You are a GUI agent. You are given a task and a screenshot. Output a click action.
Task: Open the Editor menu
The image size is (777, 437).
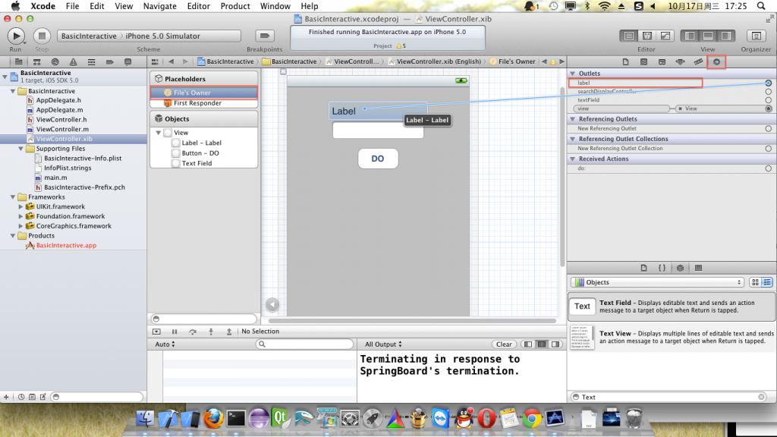click(x=198, y=6)
